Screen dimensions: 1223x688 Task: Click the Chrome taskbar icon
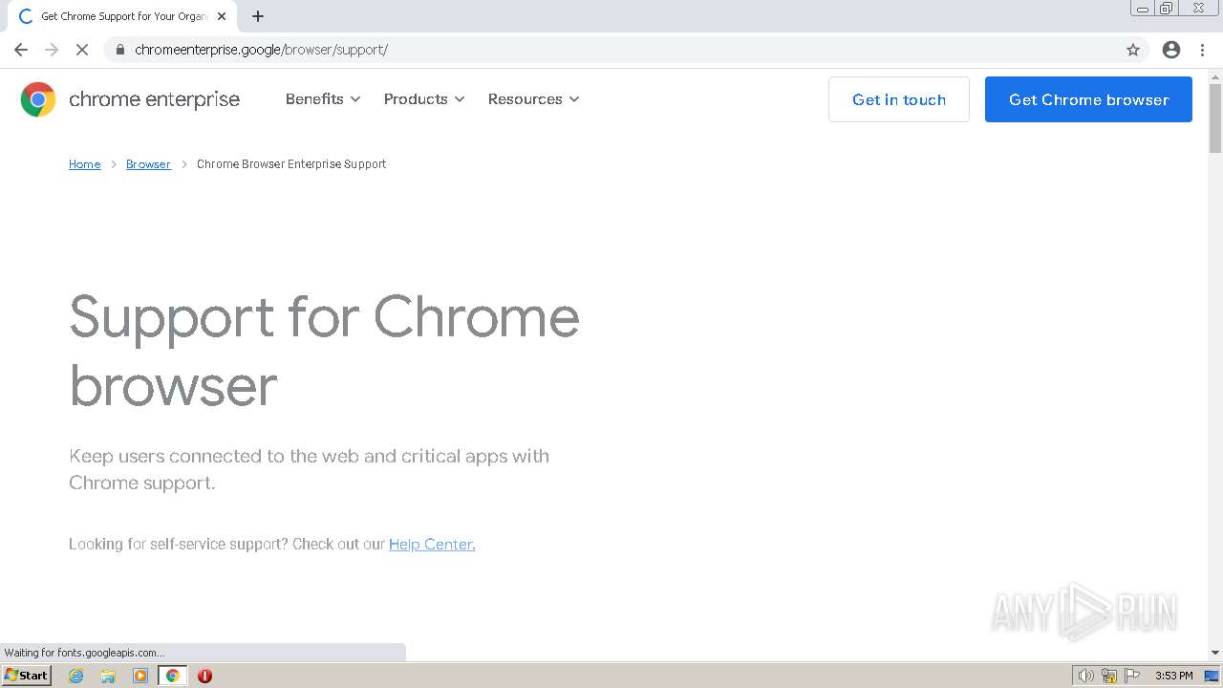[173, 676]
